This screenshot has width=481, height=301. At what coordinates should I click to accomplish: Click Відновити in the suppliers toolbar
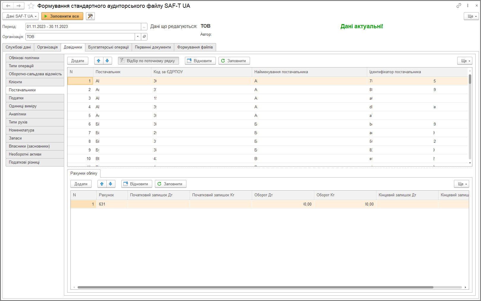point(200,61)
